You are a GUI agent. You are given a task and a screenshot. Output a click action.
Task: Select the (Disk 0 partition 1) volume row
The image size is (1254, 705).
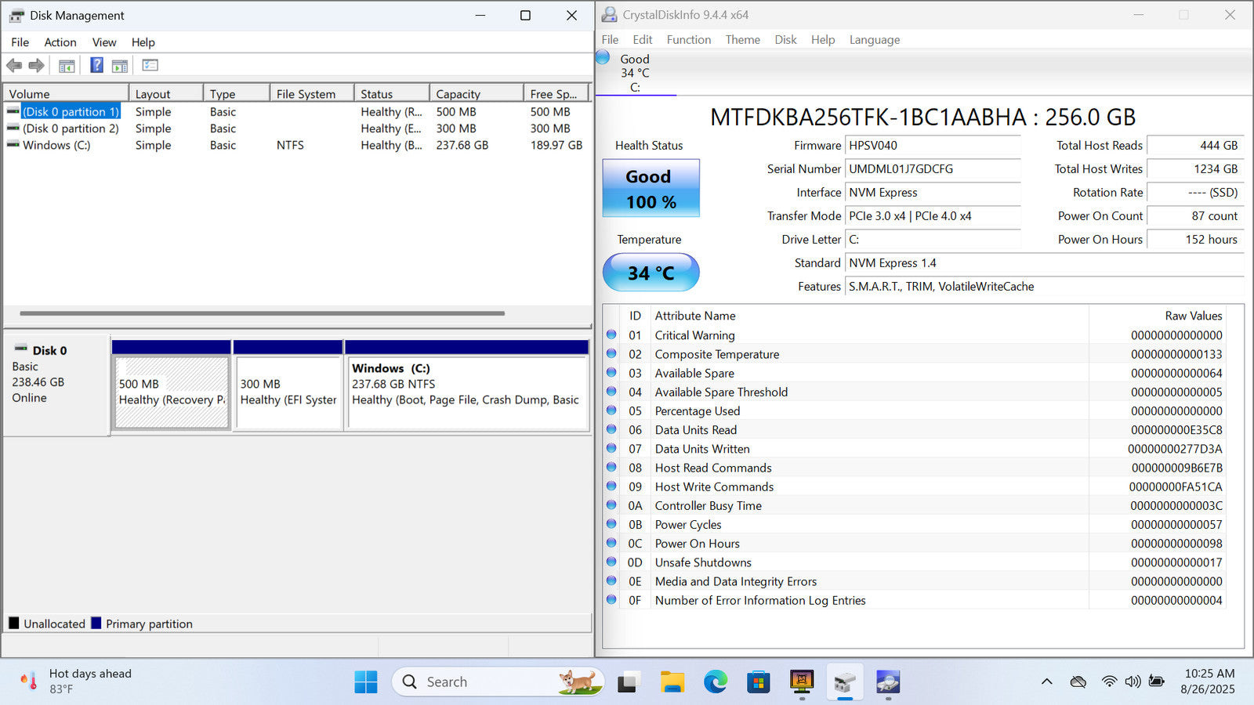coord(296,112)
